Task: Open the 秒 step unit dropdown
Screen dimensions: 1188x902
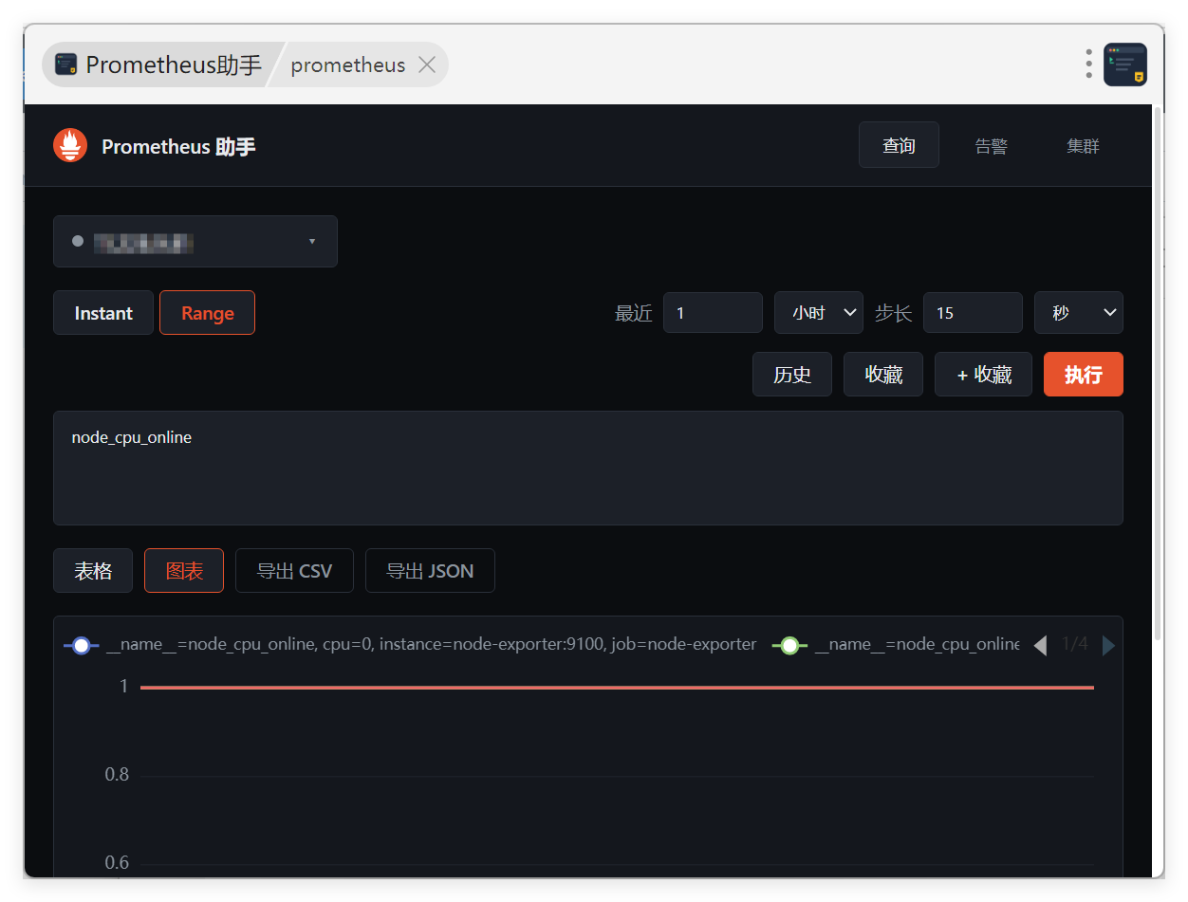Action: click(x=1079, y=313)
